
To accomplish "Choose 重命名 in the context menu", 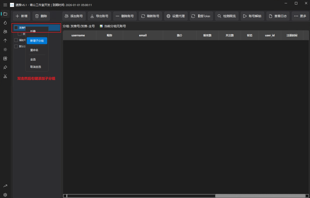I will tap(34, 50).
